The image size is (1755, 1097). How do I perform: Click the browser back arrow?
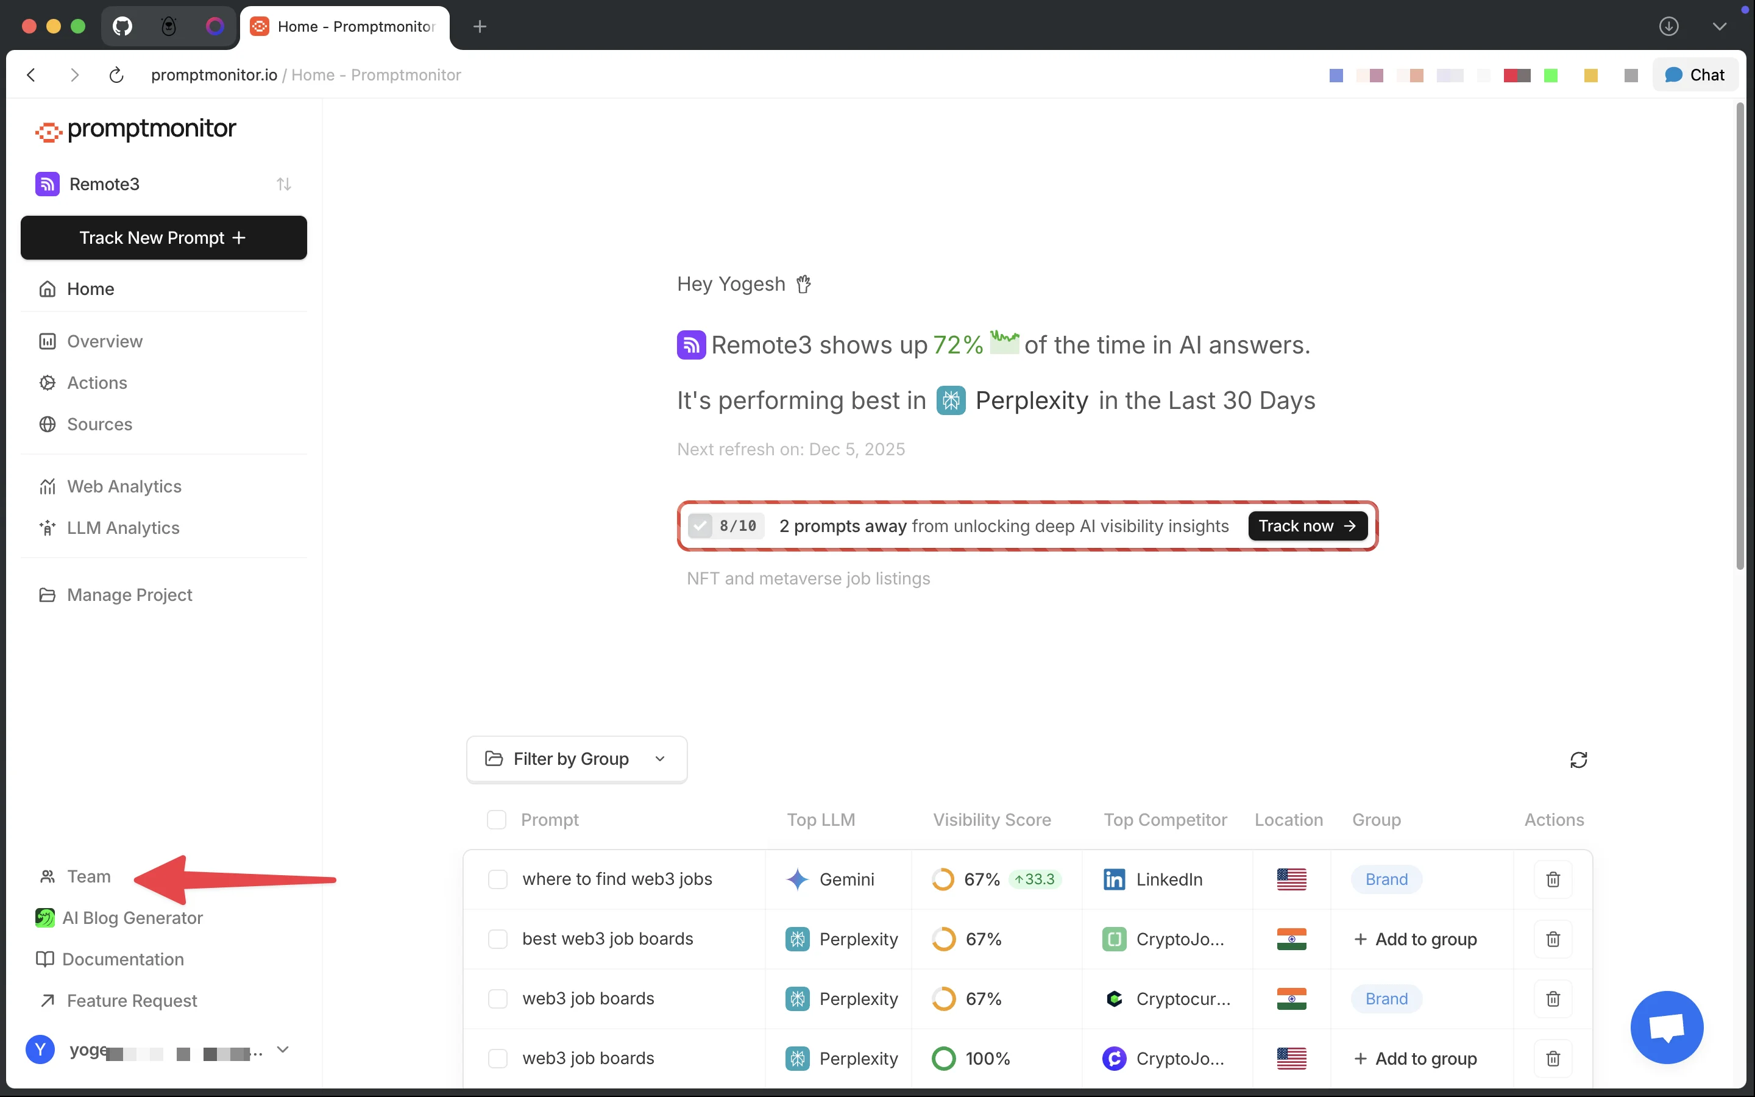point(31,75)
